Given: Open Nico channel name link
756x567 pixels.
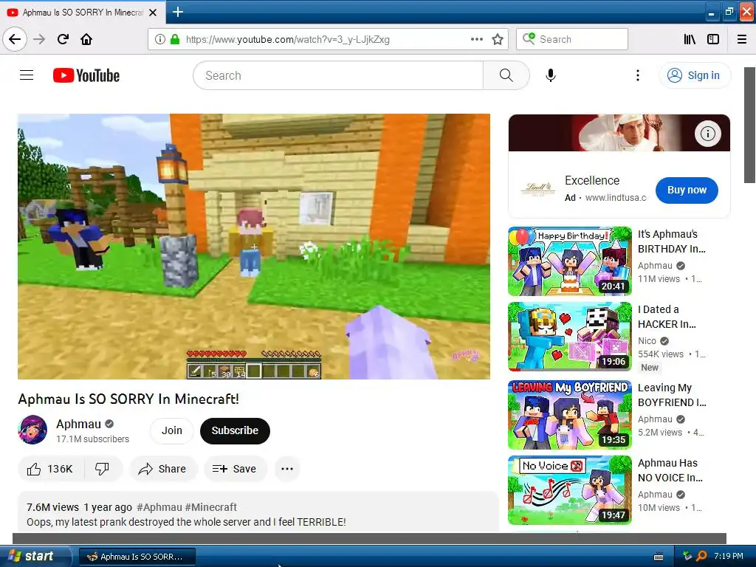Looking at the screenshot, I should [647, 341].
